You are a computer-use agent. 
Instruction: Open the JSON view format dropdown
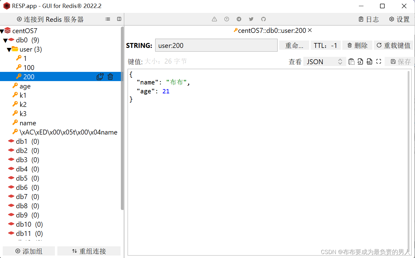[325, 62]
